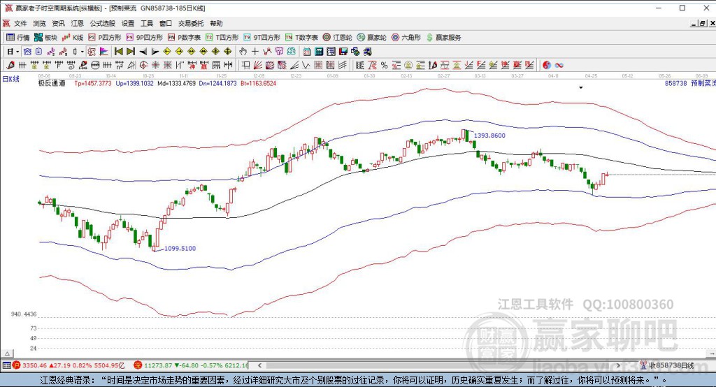
Task: Open the 设置 menu
Action: [128, 23]
